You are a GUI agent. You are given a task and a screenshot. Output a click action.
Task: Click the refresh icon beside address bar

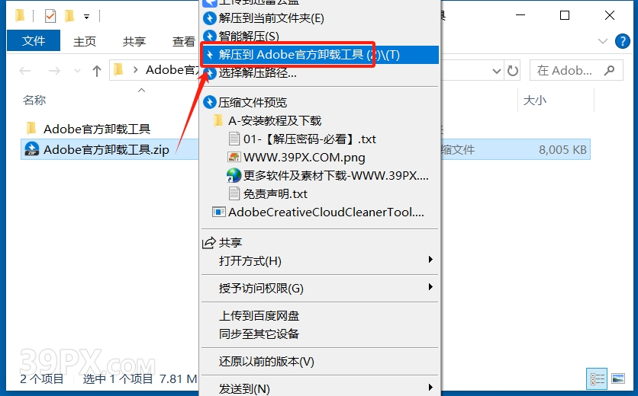pos(512,71)
